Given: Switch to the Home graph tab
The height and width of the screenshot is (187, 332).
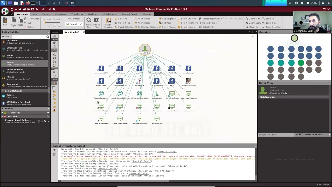Looking at the screenshot, I should pyautogui.click(x=55, y=32).
